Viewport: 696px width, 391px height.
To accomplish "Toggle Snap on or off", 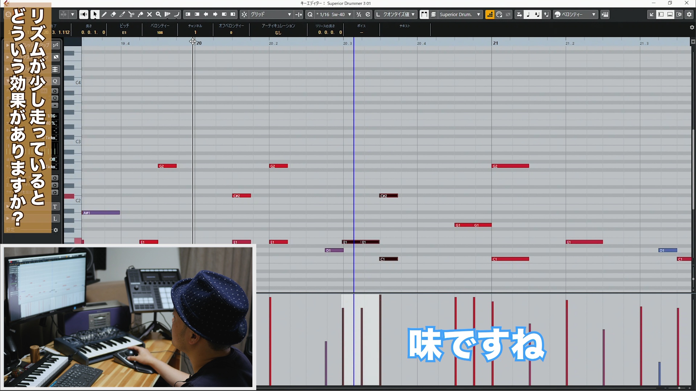I will pyautogui.click(x=244, y=14).
